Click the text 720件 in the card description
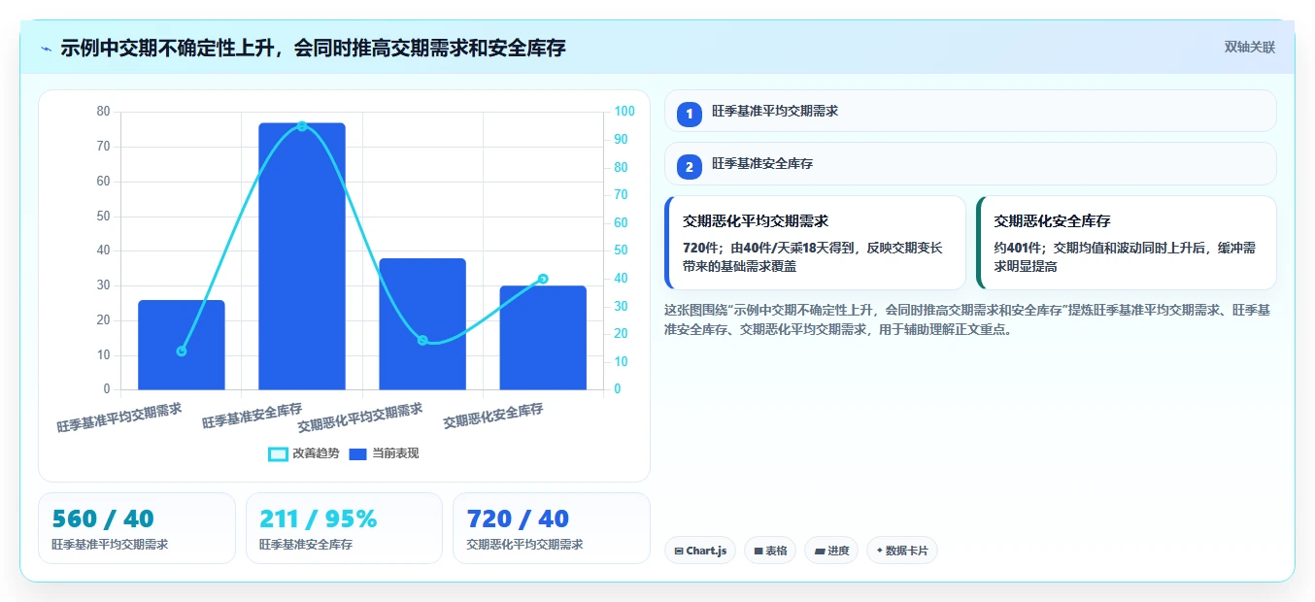 tap(698, 248)
